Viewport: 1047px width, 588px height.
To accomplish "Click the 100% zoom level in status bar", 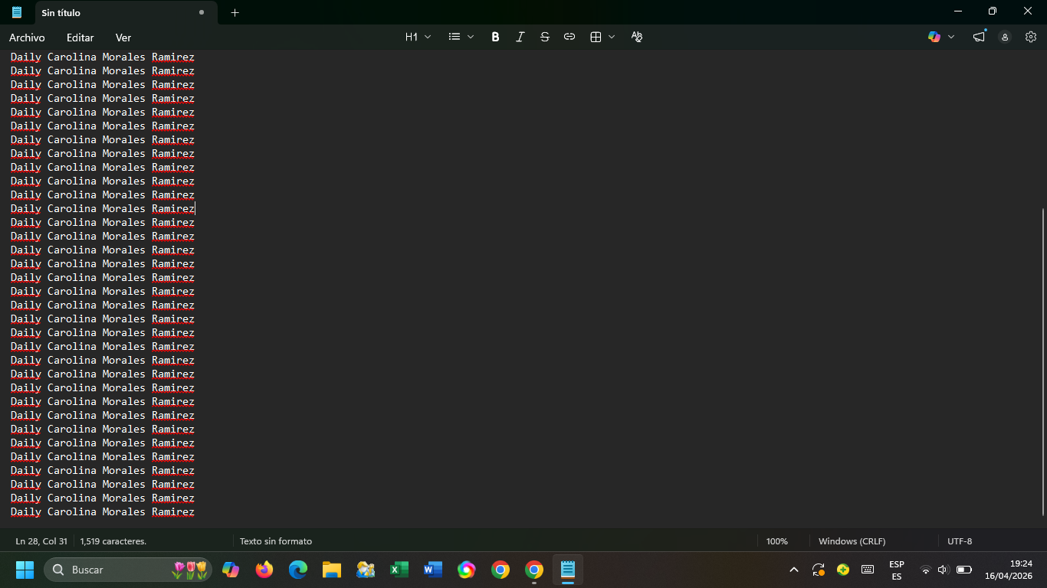I will click(776, 541).
